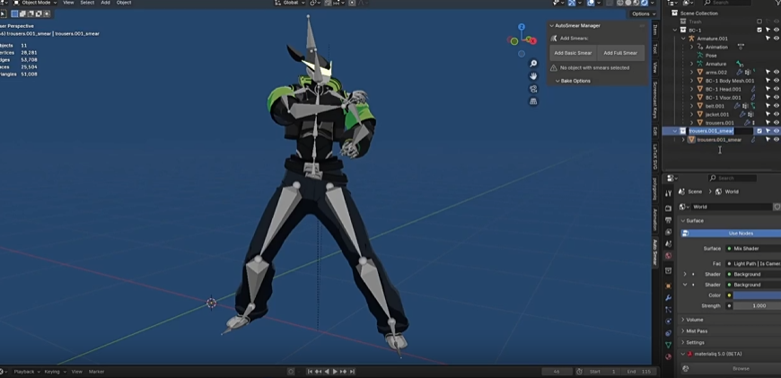Expand the Volume panel
The image size is (781, 378).
695,320
